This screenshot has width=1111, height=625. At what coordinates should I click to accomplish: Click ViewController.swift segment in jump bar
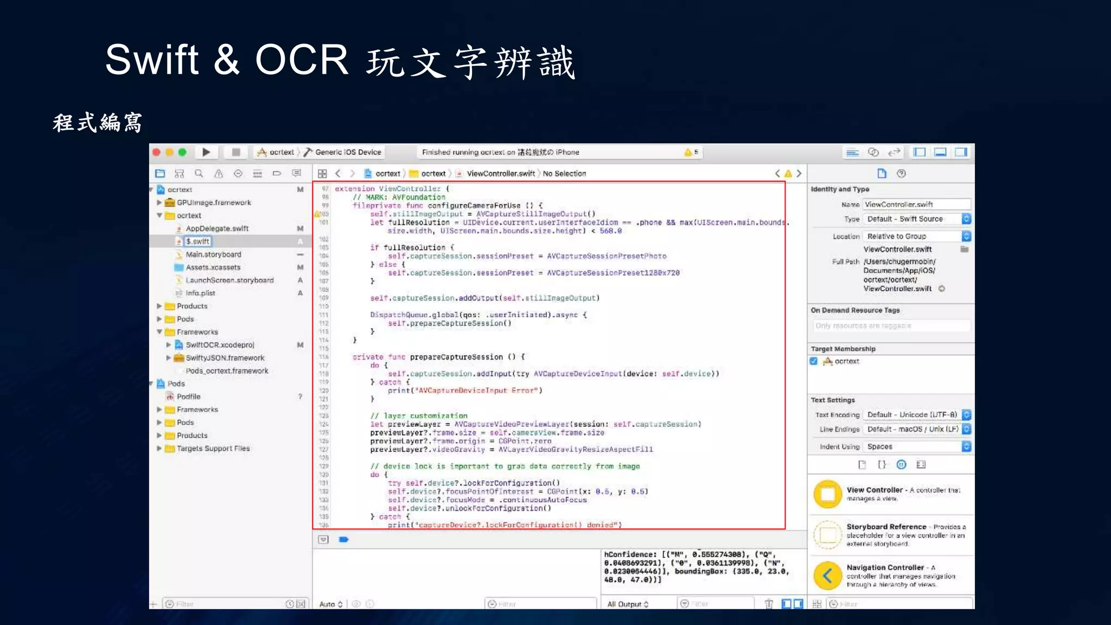(x=496, y=174)
